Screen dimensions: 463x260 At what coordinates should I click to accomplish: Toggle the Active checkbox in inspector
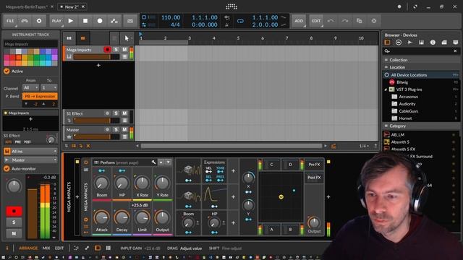click(7, 71)
